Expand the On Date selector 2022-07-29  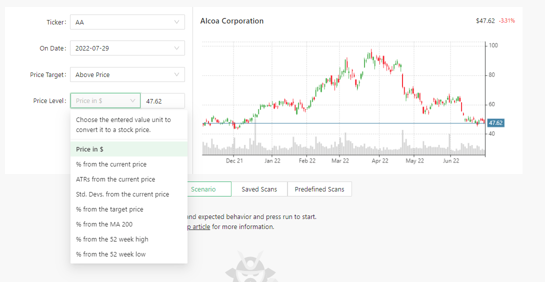pos(127,48)
